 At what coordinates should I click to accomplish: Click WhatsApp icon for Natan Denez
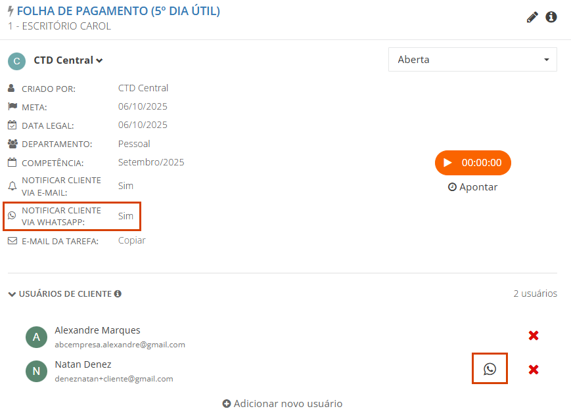click(490, 369)
